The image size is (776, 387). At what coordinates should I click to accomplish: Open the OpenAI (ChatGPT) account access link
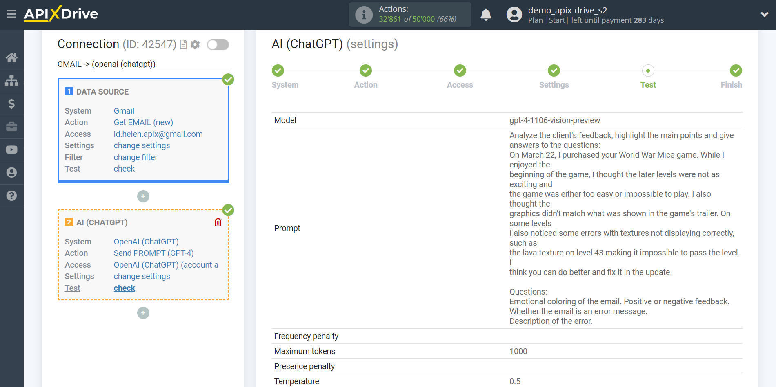(x=166, y=265)
